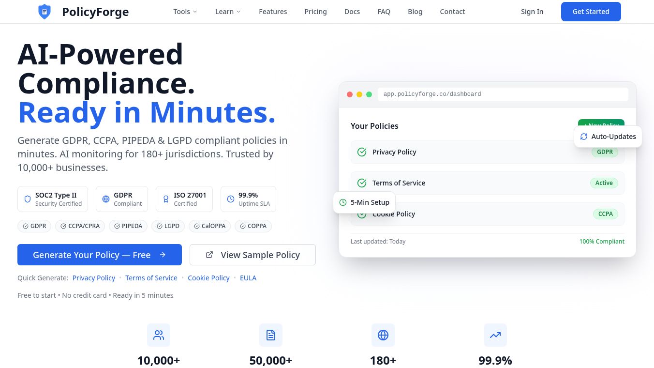Screen dimensions: 654x368
Task: Click the Auto-Updates refresh icon
Action: 584,137
